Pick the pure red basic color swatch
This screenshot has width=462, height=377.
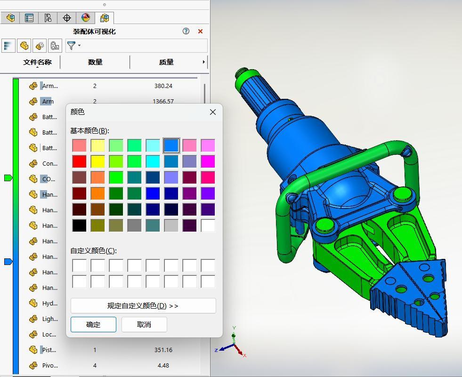79,161
